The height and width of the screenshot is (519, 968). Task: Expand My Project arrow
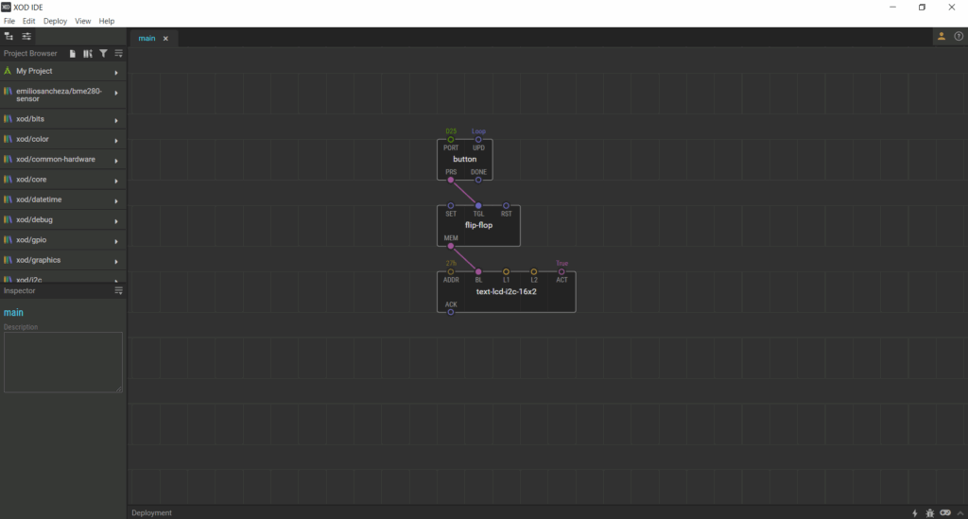[x=116, y=72]
